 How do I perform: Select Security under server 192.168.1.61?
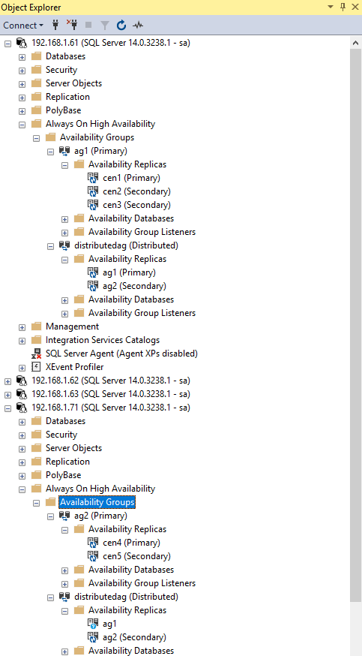61,70
